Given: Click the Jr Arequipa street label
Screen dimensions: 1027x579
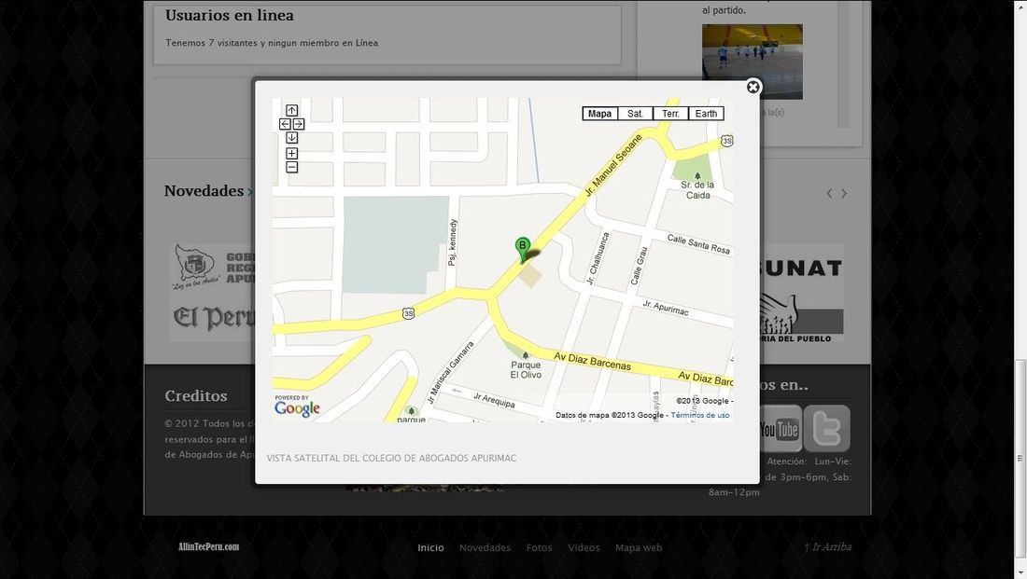Looking at the screenshot, I should click(x=494, y=400).
